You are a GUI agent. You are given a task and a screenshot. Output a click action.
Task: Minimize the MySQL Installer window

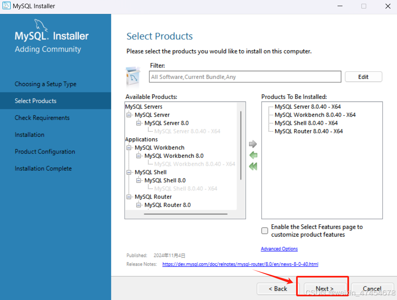tap(340, 6)
